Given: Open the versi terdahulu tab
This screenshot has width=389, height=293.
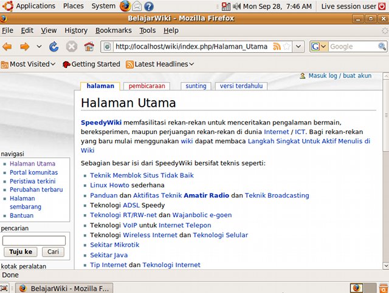Looking at the screenshot, I should pyautogui.click(x=241, y=86).
